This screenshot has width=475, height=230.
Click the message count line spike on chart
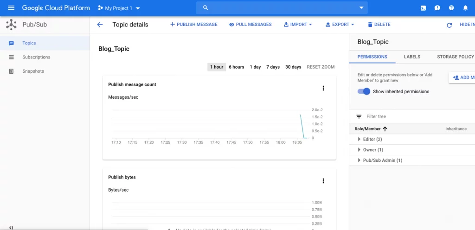pos(302,126)
